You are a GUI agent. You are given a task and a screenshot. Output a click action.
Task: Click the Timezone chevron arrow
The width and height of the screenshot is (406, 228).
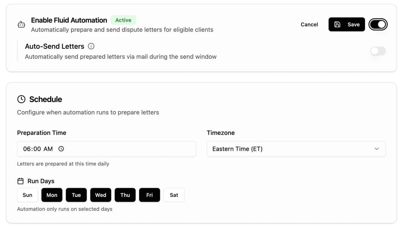point(377,149)
